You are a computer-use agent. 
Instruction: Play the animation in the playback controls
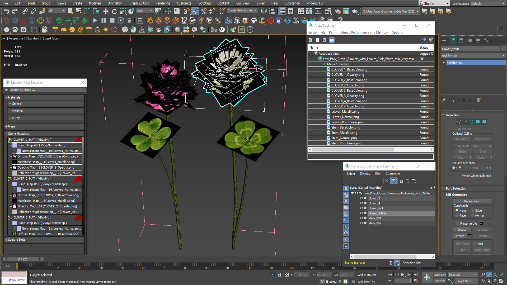[402, 275]
